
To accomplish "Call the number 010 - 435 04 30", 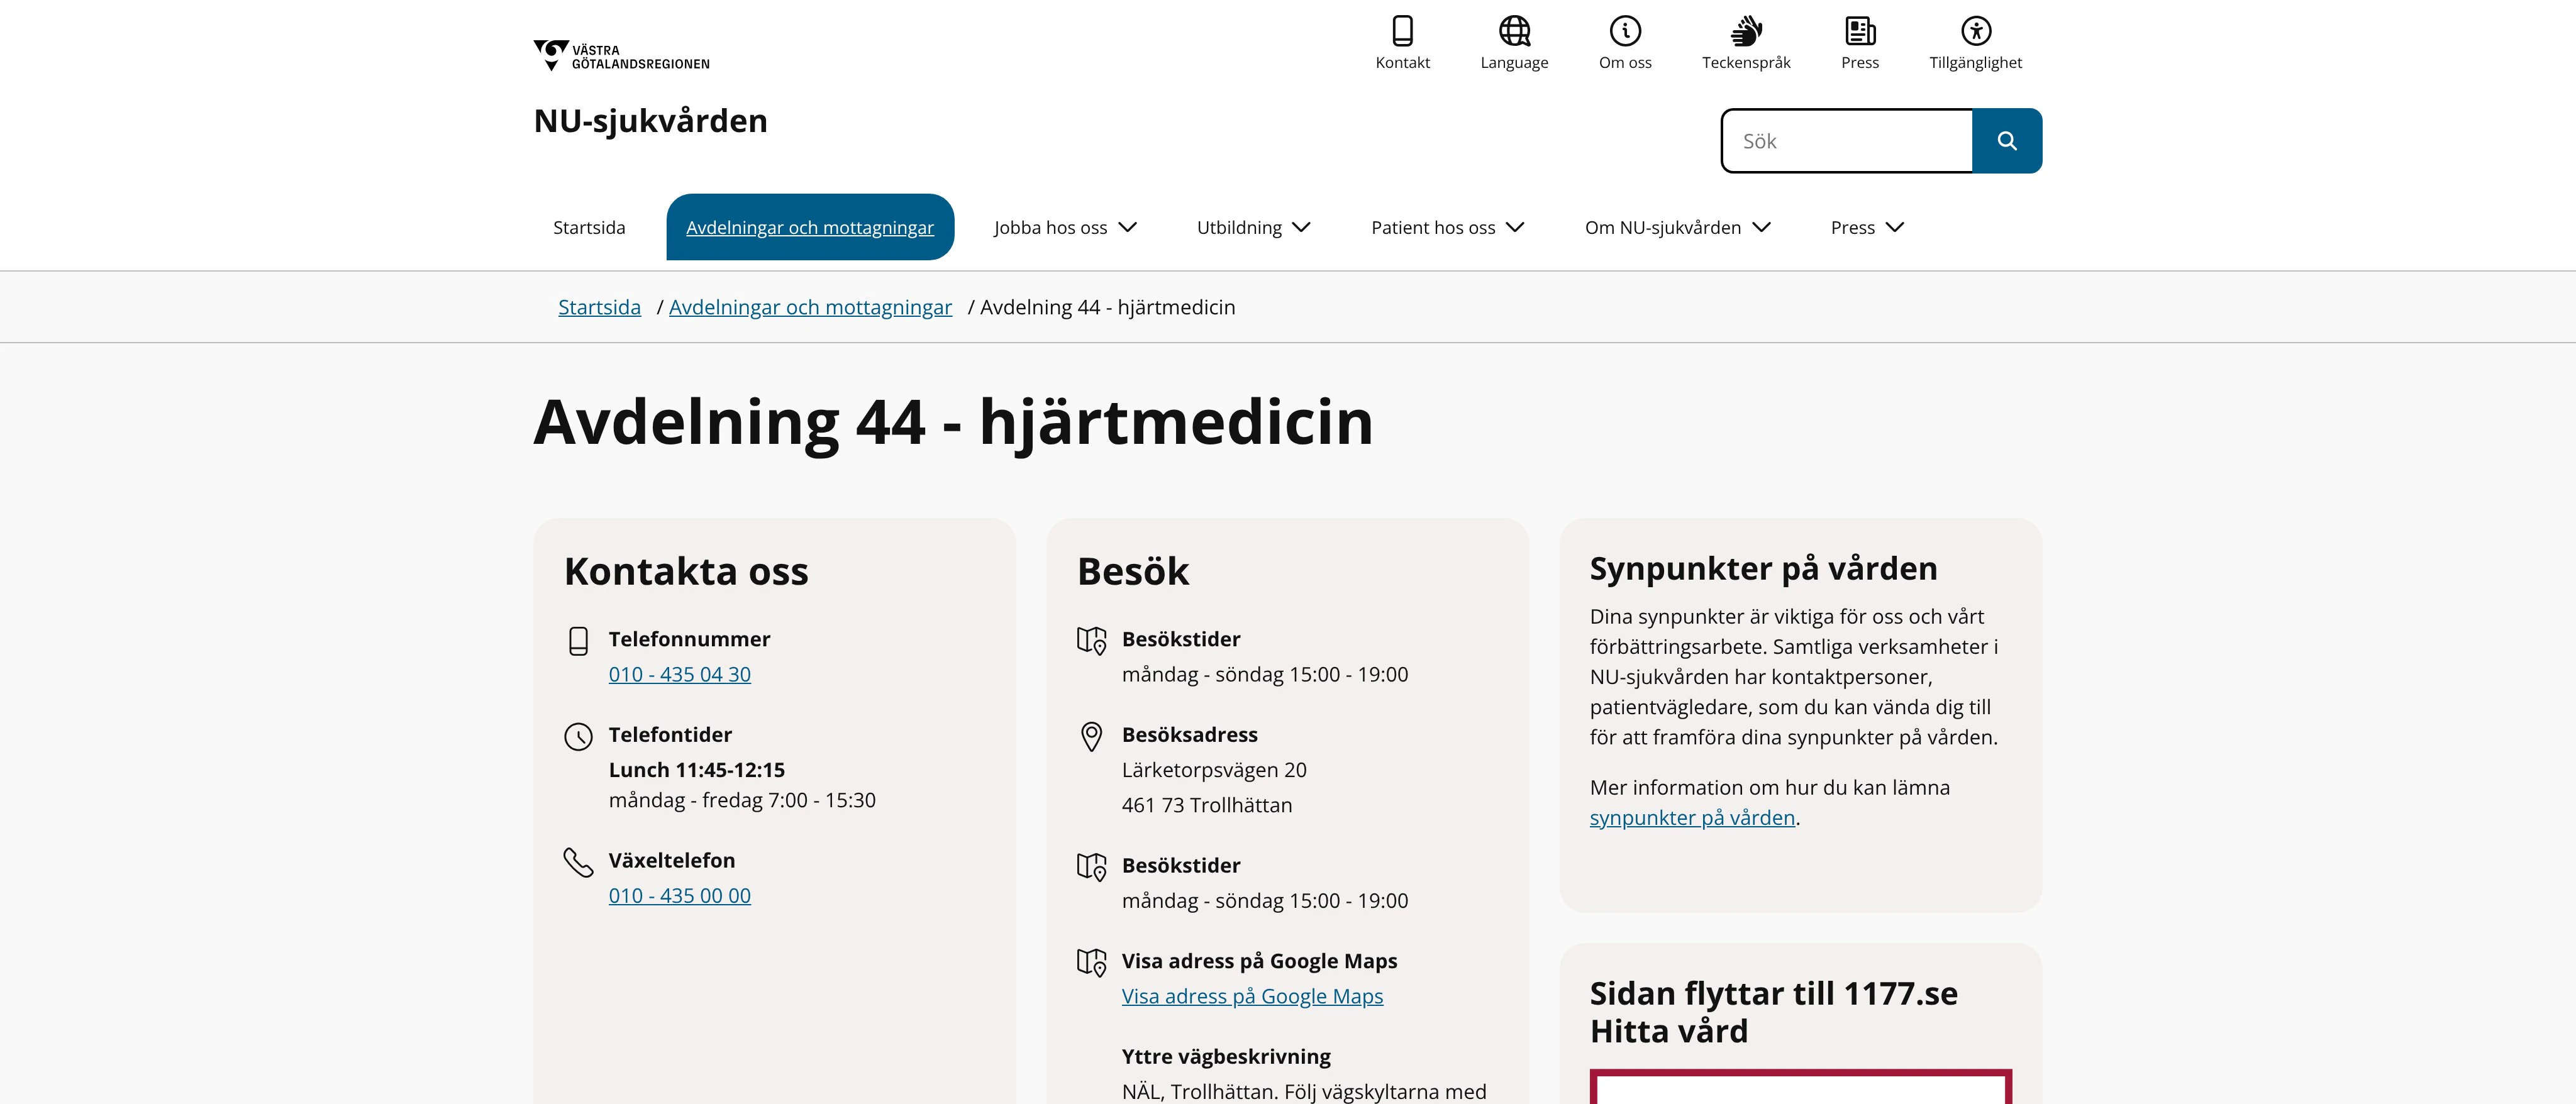I will pyautogui.click(x=679, y=675).
